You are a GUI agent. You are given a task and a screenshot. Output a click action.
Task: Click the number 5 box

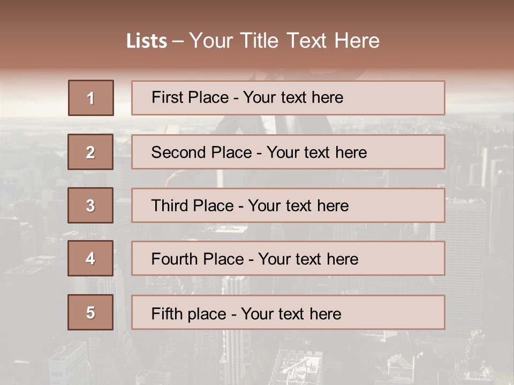pyautogui.click(x=90, y=312)
